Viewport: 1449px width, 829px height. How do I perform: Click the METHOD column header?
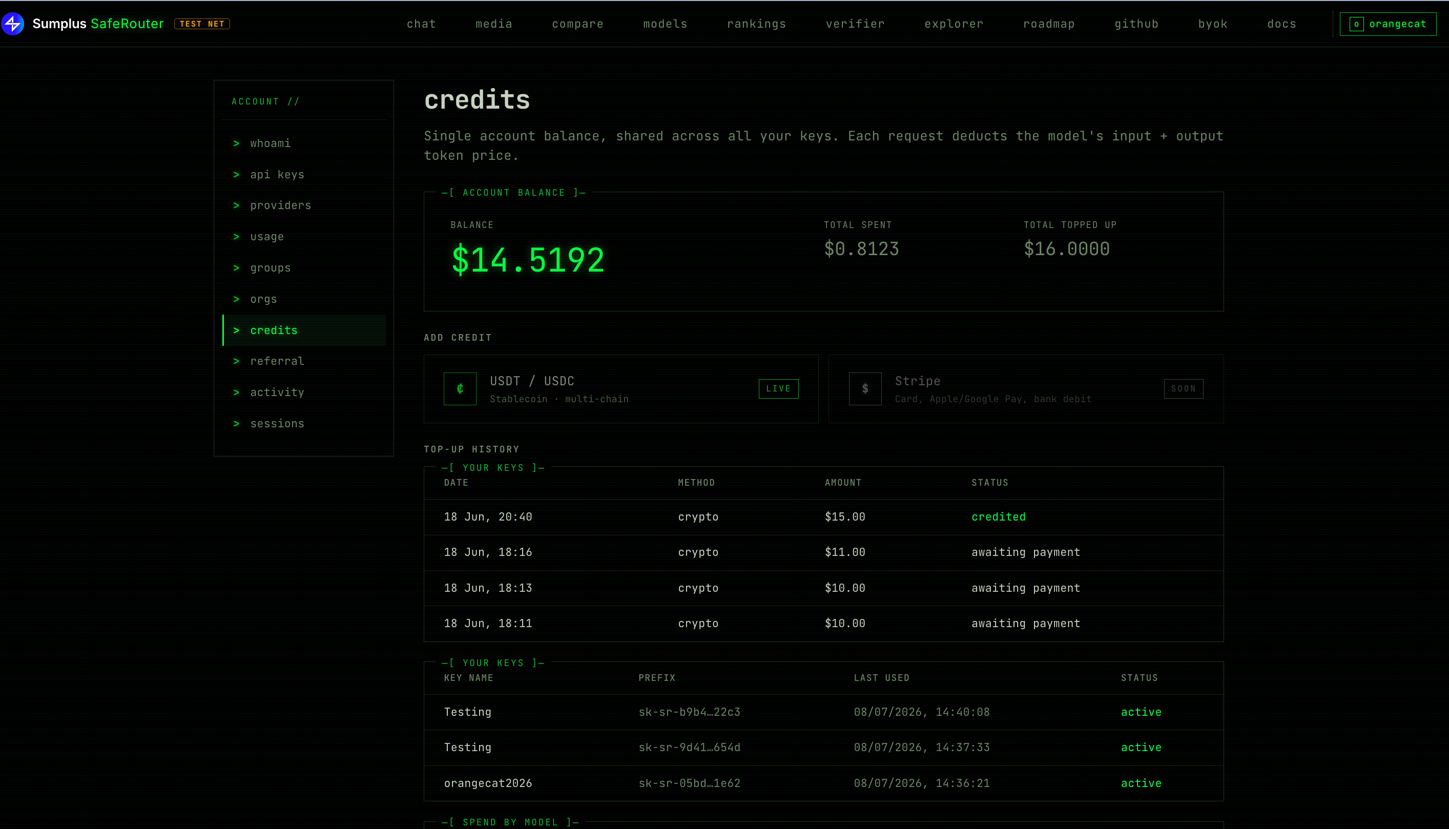(696, 483)
